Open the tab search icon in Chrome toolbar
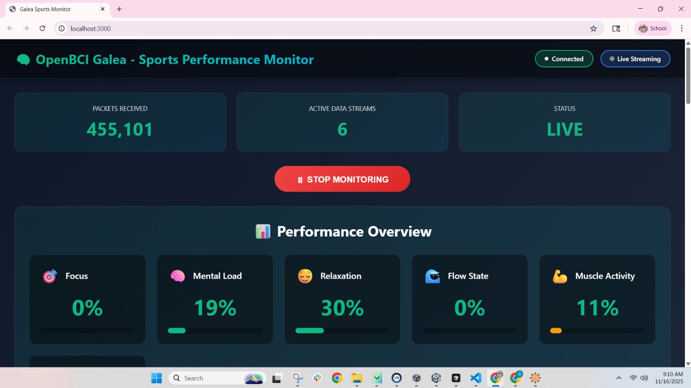The image size is (691, 388). (x=616, y=28)
